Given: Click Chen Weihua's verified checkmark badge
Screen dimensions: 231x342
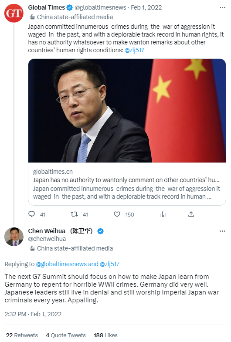Looking at the screenshot, I should point(100,231).
